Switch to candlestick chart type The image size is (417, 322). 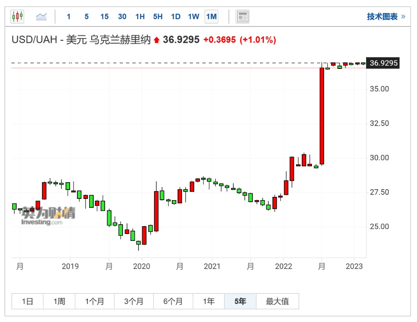click(x=17, y=16)
